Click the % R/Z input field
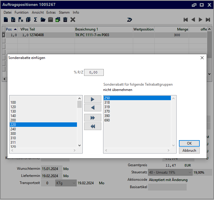Viewport: 214px width, 200px height. point(94,72)
